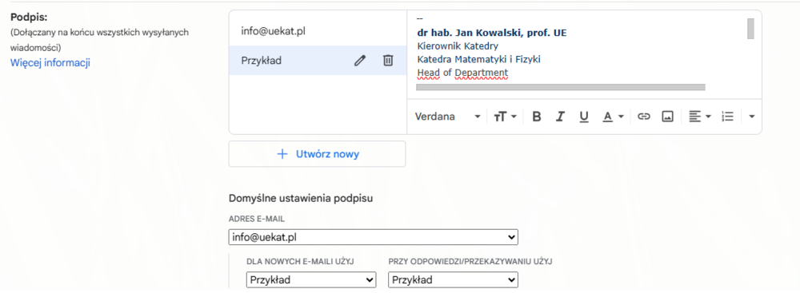
Task: Toggle italic formatting in signature editor
Action: (x=560, y=117)
